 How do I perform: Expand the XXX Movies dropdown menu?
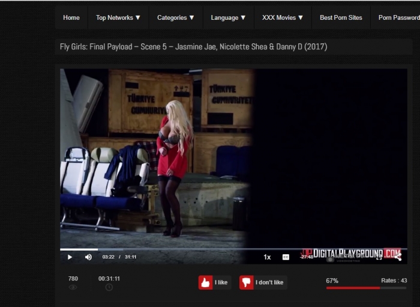(x=283, y=17)
